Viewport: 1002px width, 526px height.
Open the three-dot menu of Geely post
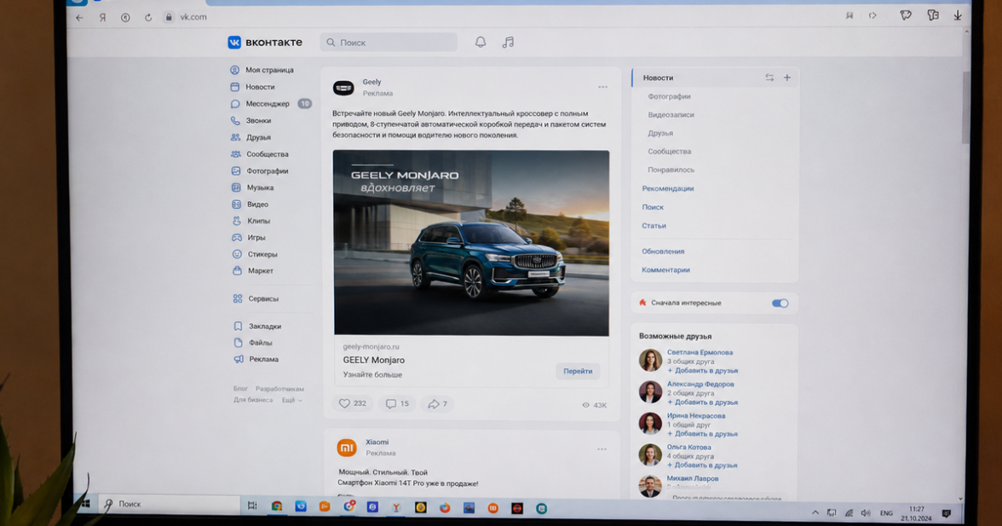coord(602,87)
